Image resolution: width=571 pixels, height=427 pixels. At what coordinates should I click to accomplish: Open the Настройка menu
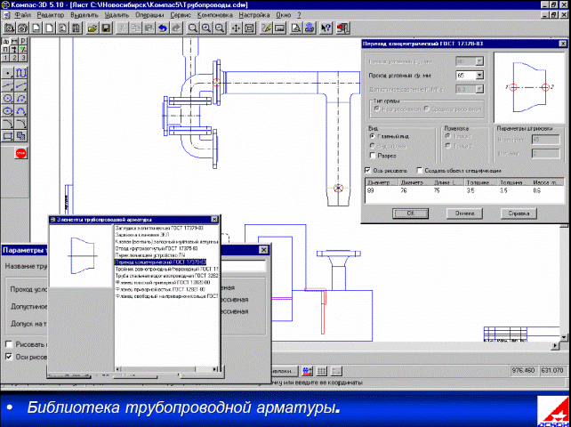click(x=254, y=15)
